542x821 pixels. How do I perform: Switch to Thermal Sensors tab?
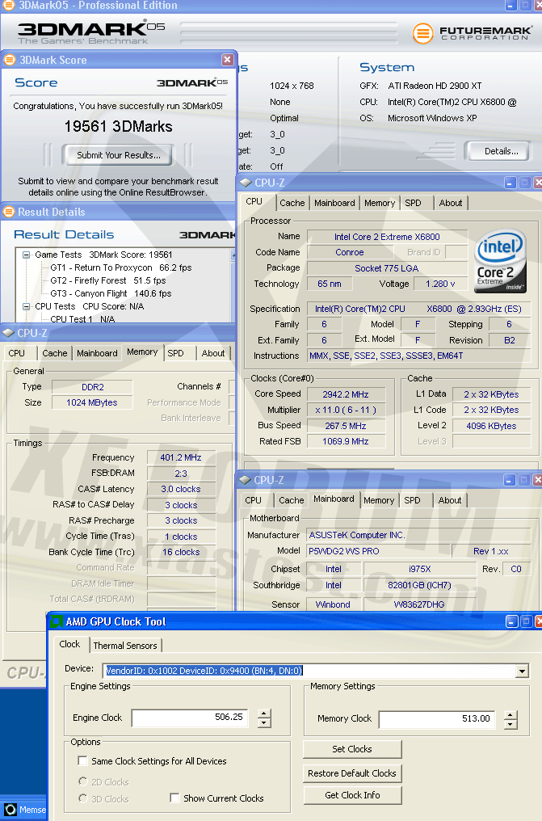pos(125,646)
